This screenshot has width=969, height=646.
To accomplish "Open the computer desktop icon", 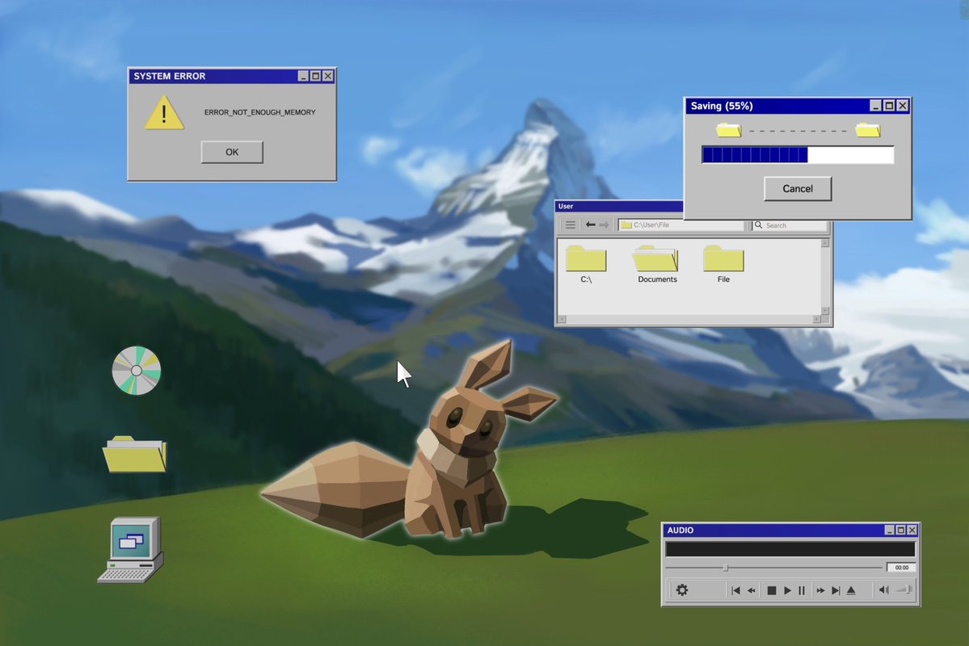I will coord(131,550).
